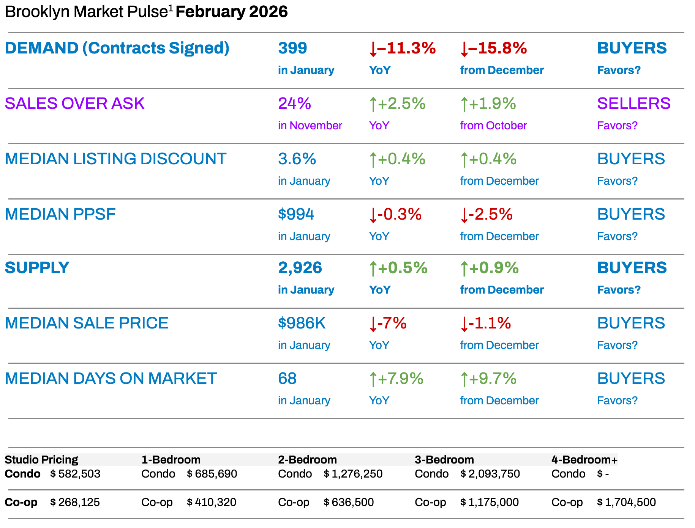Click the green up arrow beside +9.7%

tap(464, 379)
